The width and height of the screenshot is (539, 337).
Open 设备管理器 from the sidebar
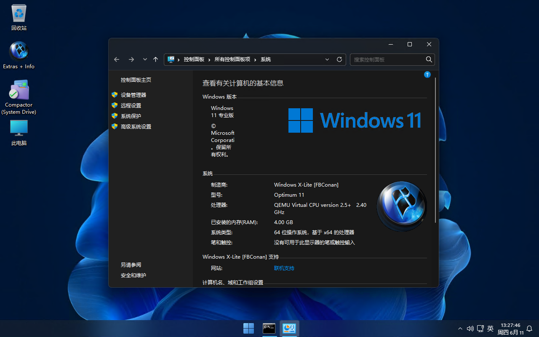pyautogui.click(x=133, y=95)
